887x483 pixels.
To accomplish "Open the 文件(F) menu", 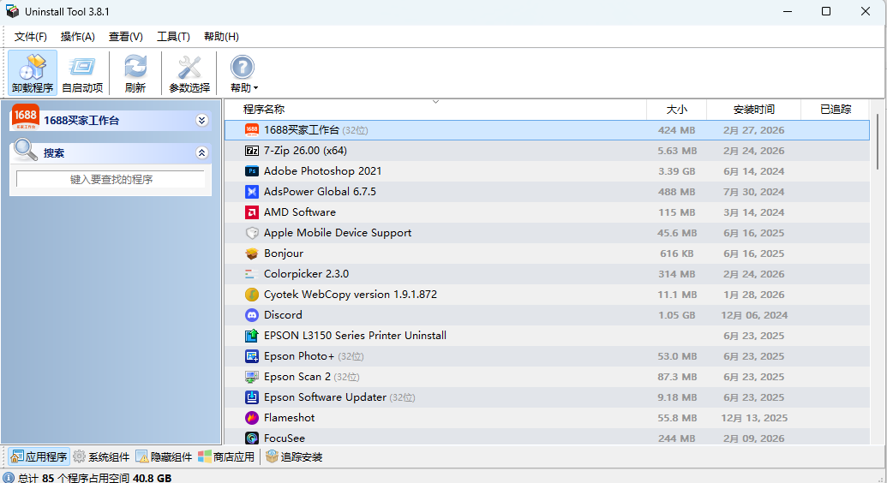I will point(31,37).
